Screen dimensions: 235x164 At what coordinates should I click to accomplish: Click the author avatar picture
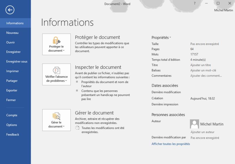tap(194, 124)
